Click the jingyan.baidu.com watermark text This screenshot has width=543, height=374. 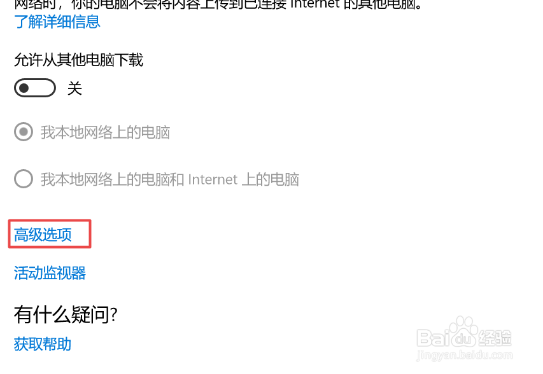(465, 356)
